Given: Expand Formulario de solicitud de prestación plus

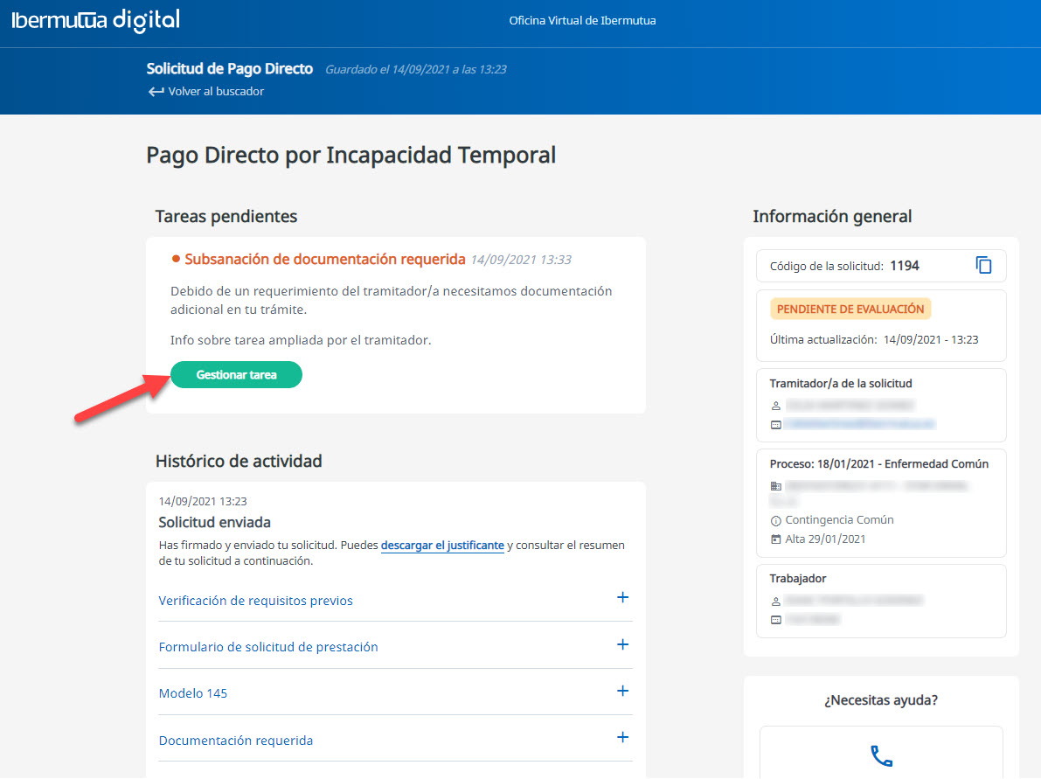Looking at the screenshot, I should [x=622, y=645].
